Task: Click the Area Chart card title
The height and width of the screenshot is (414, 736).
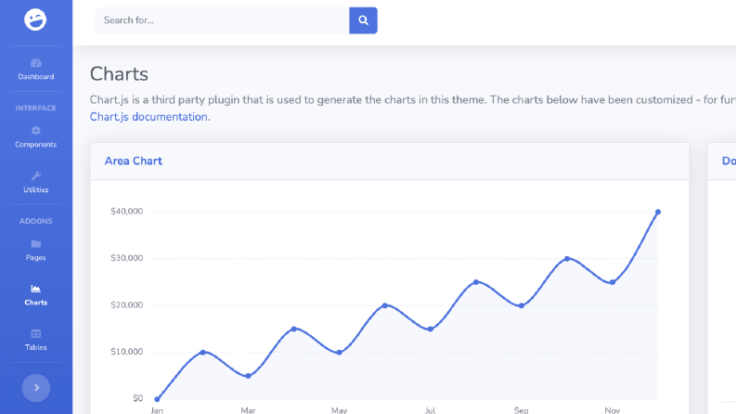Action: (134, 161)
